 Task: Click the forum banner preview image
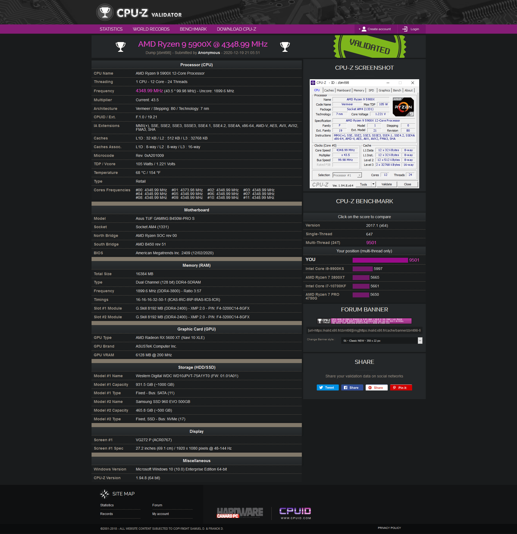(364, 321)
